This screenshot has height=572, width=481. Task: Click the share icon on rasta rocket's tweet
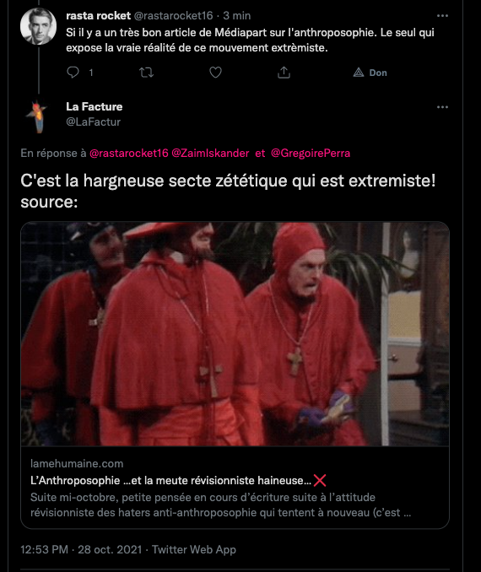284,73
